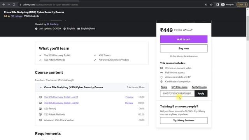Click Preview for Discovery Toolkit part 2
This screenshot has height=140, width=249.
coord(129,103)
